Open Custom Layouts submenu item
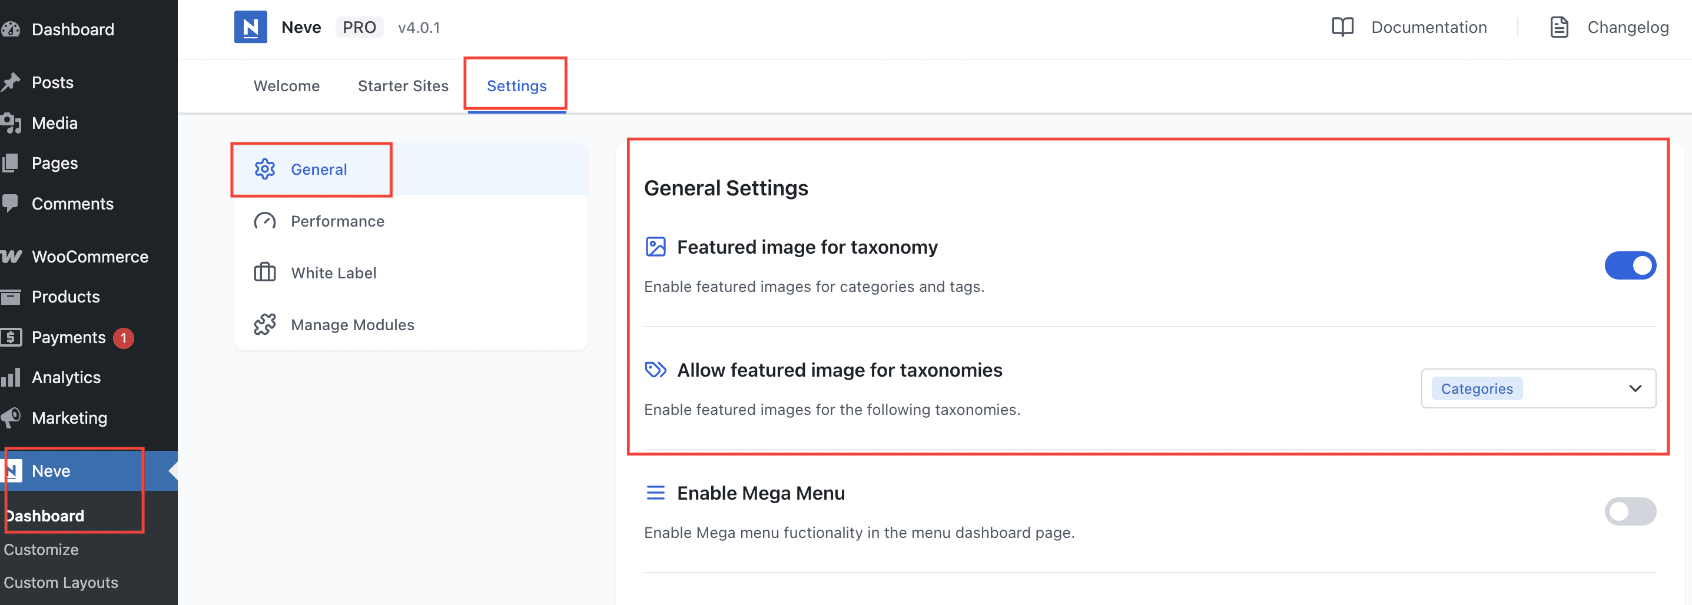Screen dimensions: 1692x605 61,583
